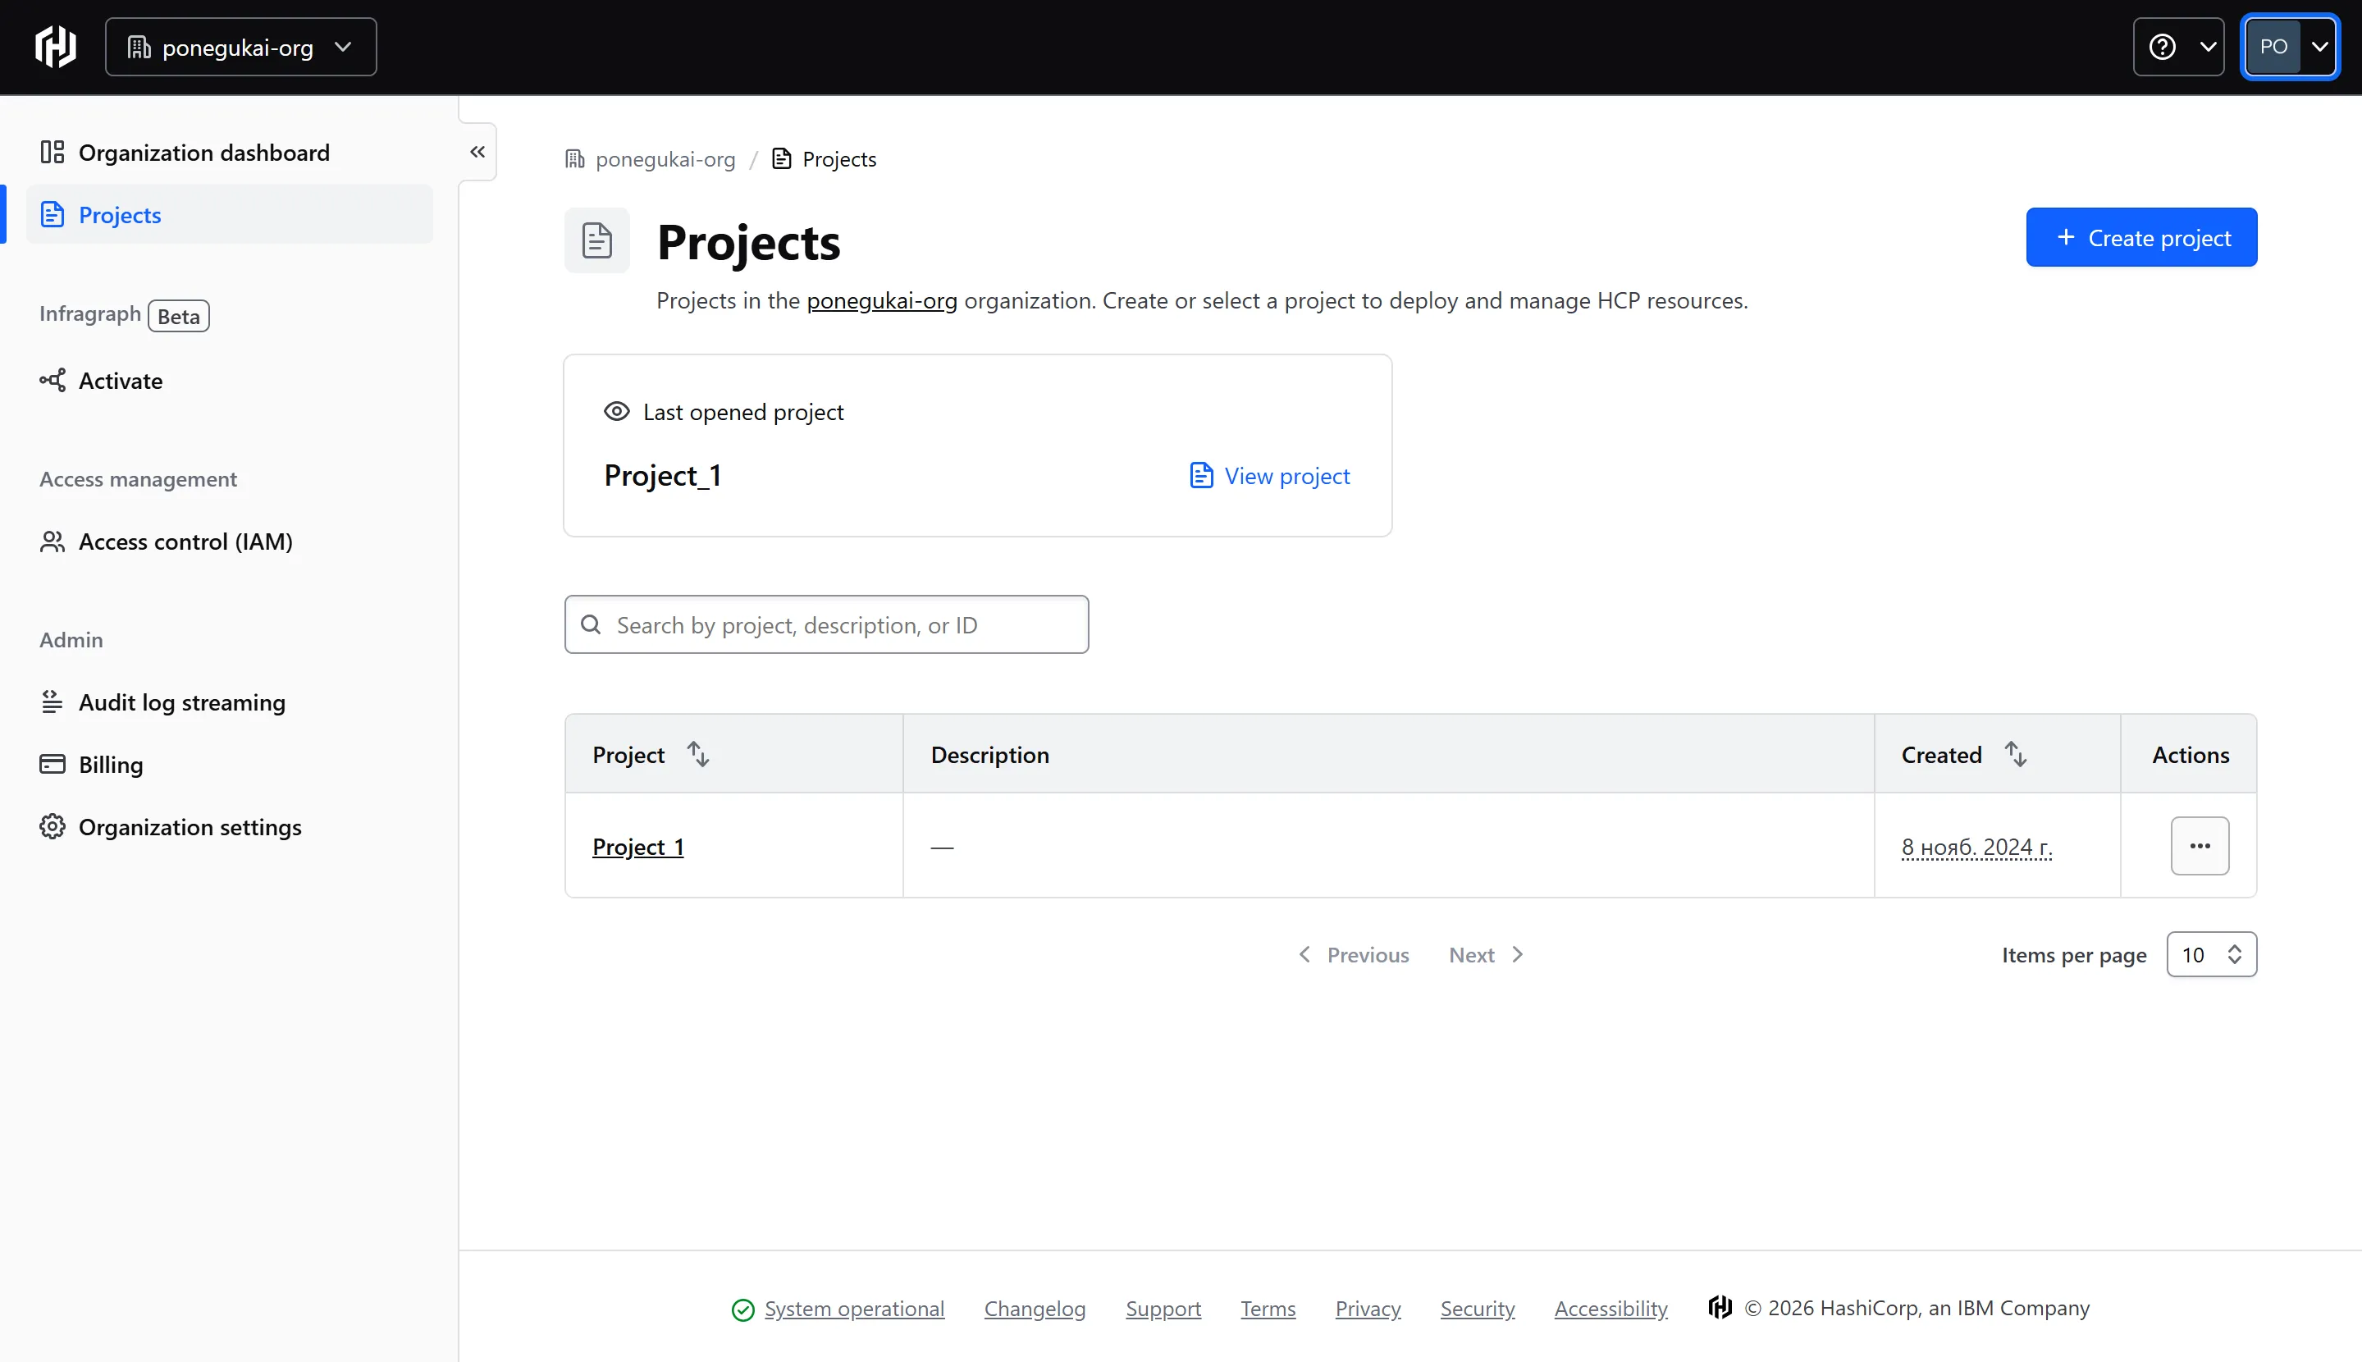Click the creation date 8 нояб. 2024 г.
Screen dimensions: 2362x1362
coord(1976,847)
